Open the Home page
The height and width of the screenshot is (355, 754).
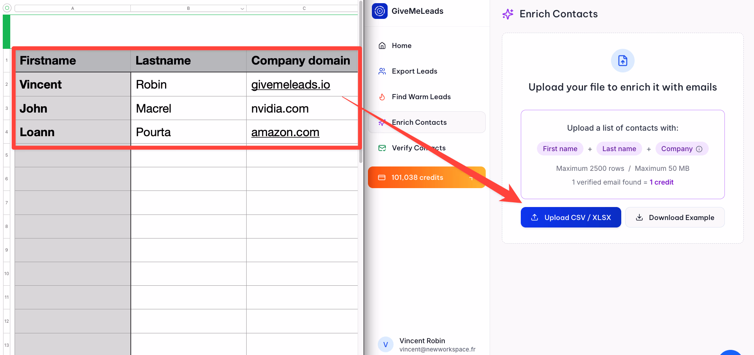click(427, 46)
